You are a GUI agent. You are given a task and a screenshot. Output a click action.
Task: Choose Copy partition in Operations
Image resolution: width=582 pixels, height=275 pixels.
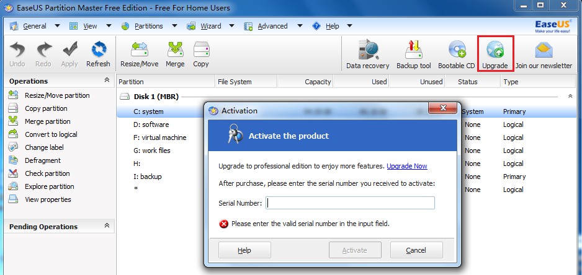click(46, 108)
